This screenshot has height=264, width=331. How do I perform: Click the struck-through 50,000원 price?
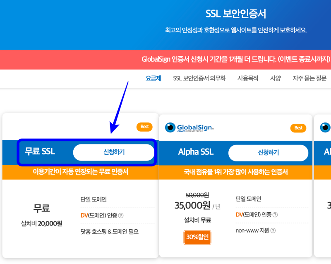tap(197, 195)
